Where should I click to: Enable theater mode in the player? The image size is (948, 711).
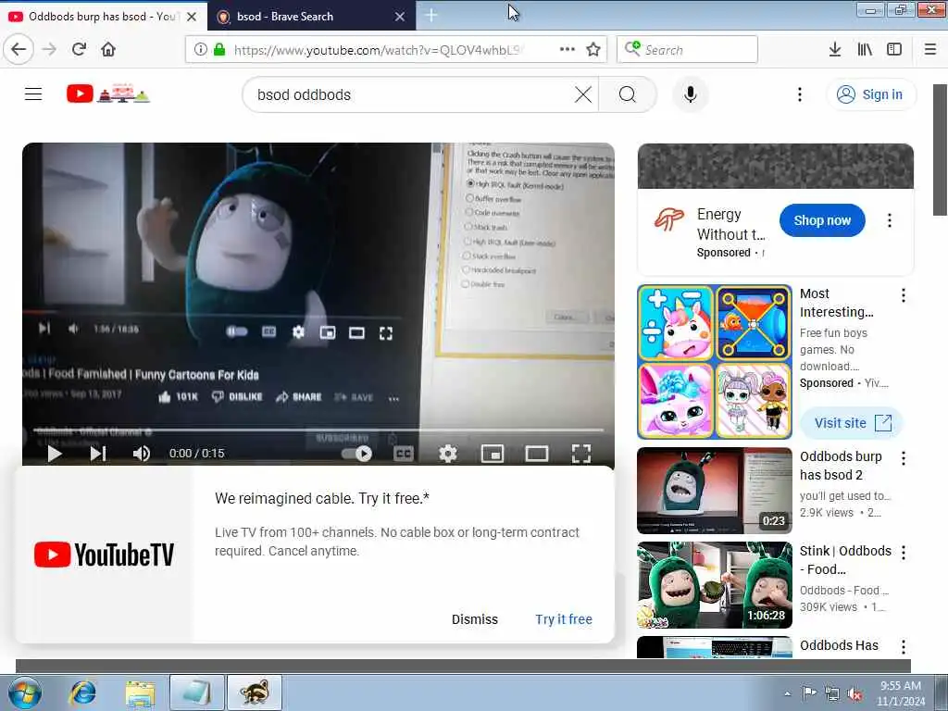537,454
